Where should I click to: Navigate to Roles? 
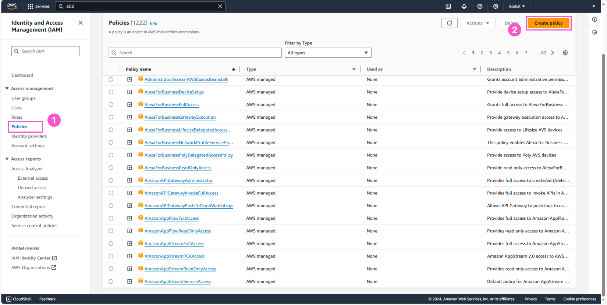[17, 117]
